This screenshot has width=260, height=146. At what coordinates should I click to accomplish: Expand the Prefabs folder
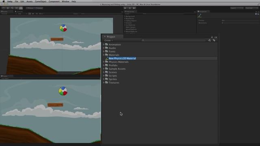[x=104, y=65]
